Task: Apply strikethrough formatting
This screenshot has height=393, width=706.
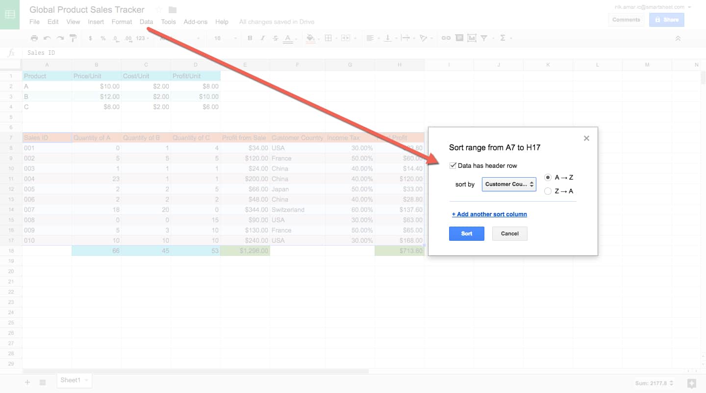Action: click(275, 38)
